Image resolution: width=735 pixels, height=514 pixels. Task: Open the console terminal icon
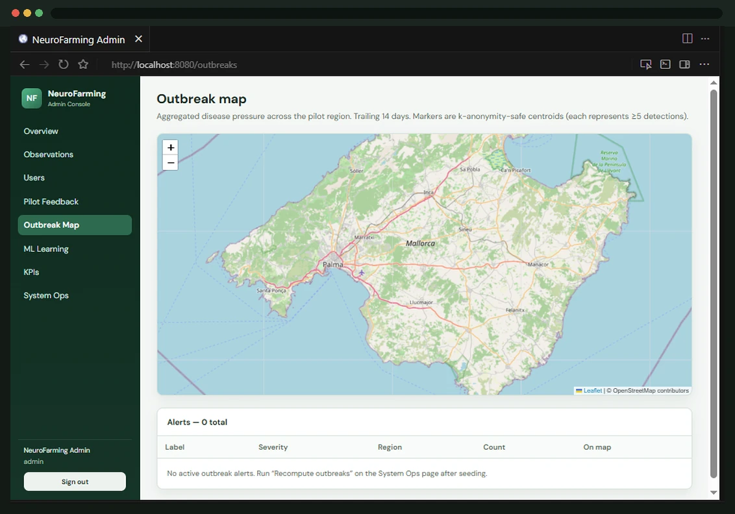665,64
